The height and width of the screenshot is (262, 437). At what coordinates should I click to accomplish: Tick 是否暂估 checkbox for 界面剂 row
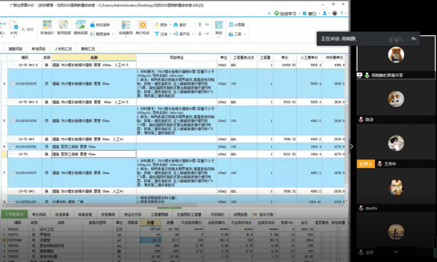pyautogui.click(x=322, y=234)
